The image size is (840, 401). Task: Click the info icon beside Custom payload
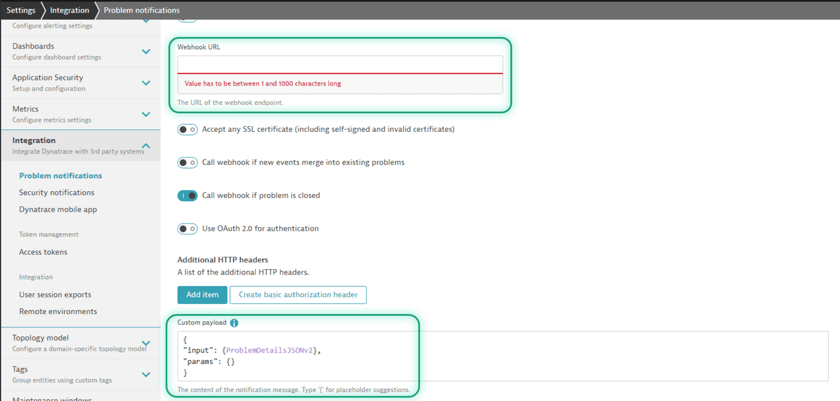click(234, 322)
